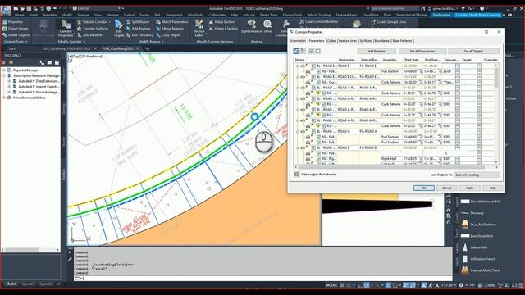Pick the InfiltrationTrench subassembly from tool palette
525x295 pixels.
(x=479, y=259)
